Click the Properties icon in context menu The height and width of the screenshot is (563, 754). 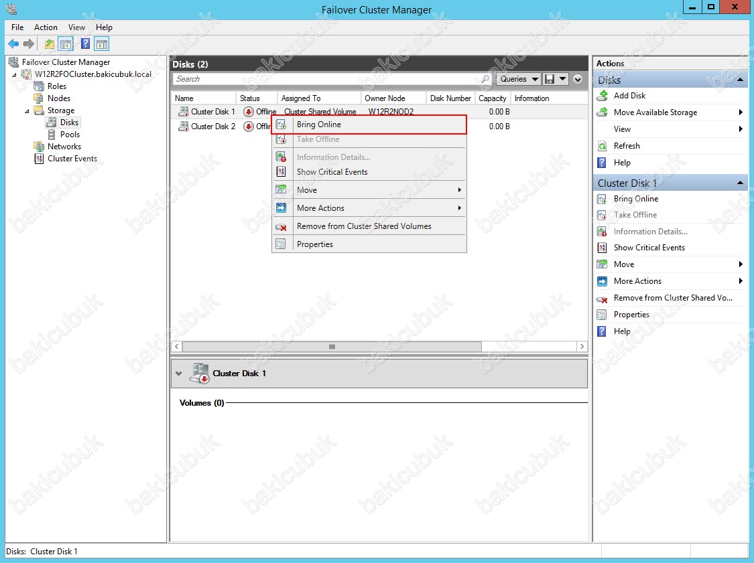tap(281, 244)
